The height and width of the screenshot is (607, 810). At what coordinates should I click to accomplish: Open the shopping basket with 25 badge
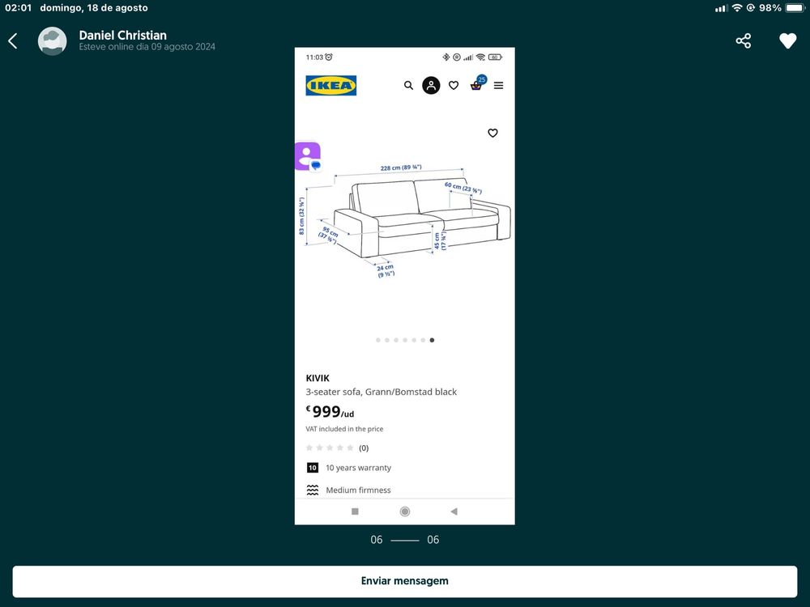tap(477, 84)
